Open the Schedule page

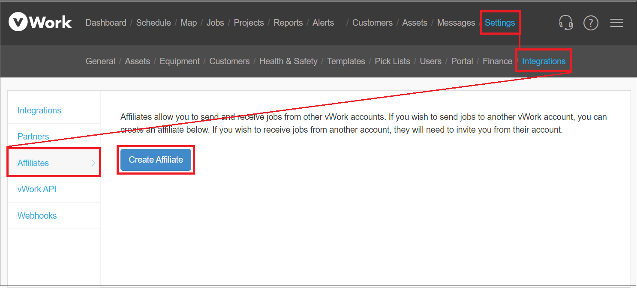[x=153, y=23]
